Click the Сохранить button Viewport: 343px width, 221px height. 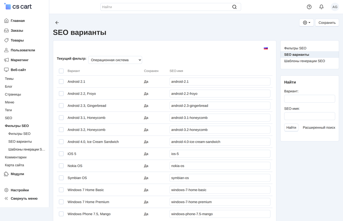tap(327, 23)
